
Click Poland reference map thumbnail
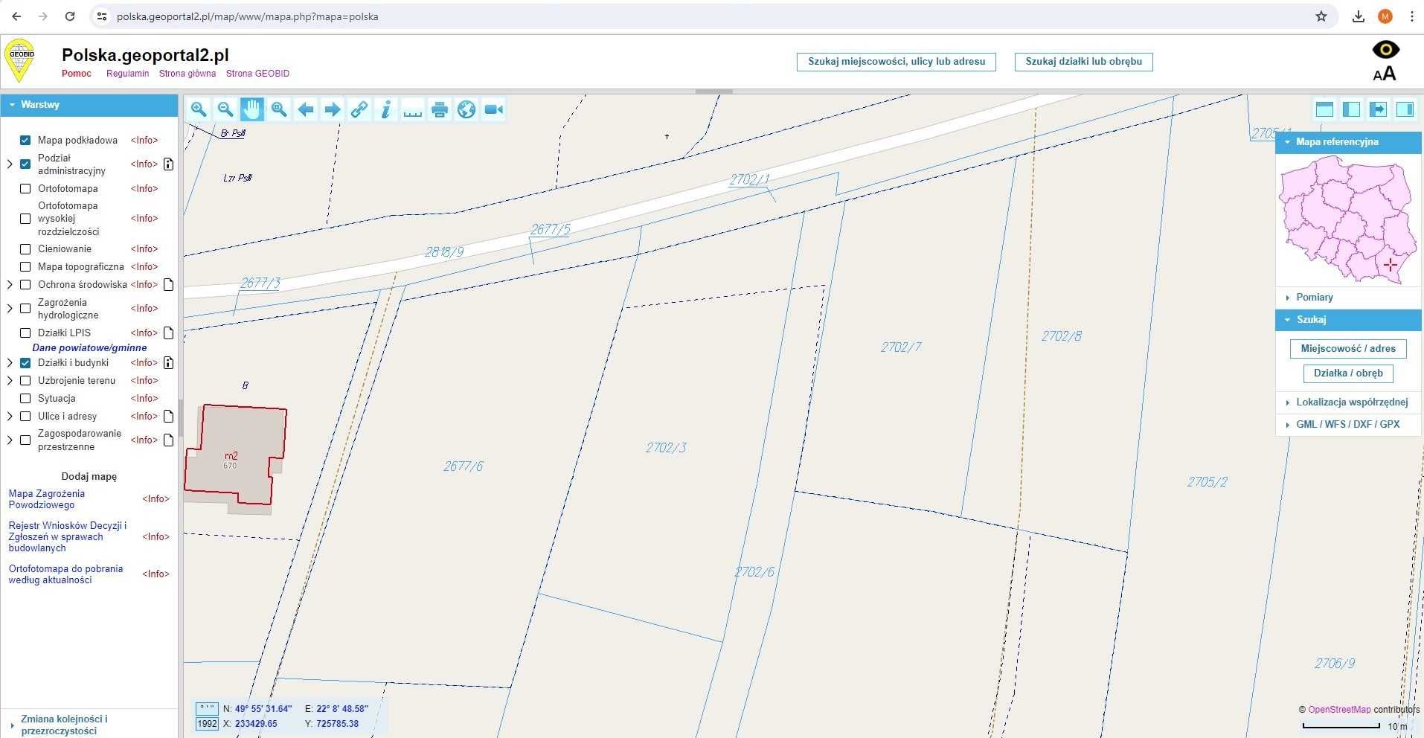(1347, 219)
